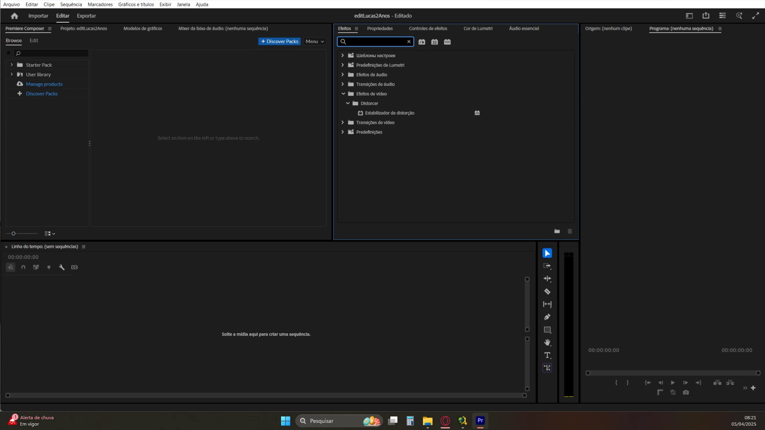Select the Slip tool
Viewport: 765px width, 430px height.
coord(547,304)
